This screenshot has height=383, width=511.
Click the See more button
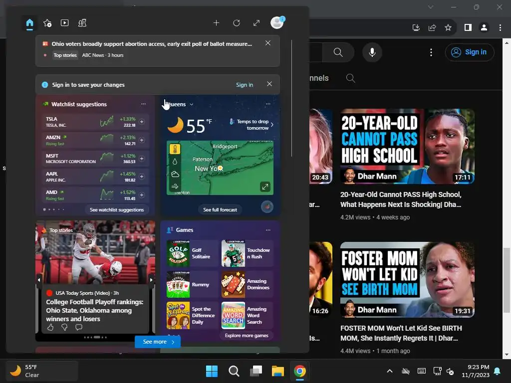click(x=158, y=342)
